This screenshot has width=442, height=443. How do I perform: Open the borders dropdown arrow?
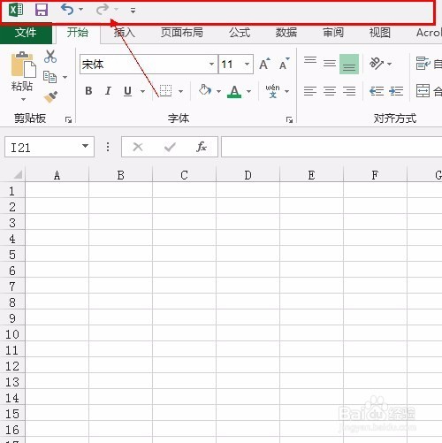click(x=180, y=91)
